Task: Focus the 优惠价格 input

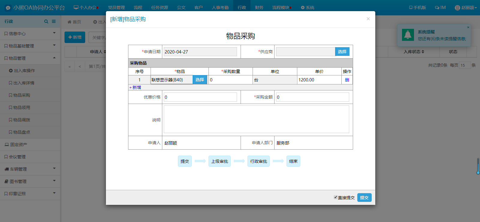Action: coord(200,97)
